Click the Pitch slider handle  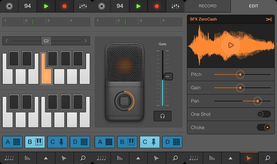pos(240,74)
